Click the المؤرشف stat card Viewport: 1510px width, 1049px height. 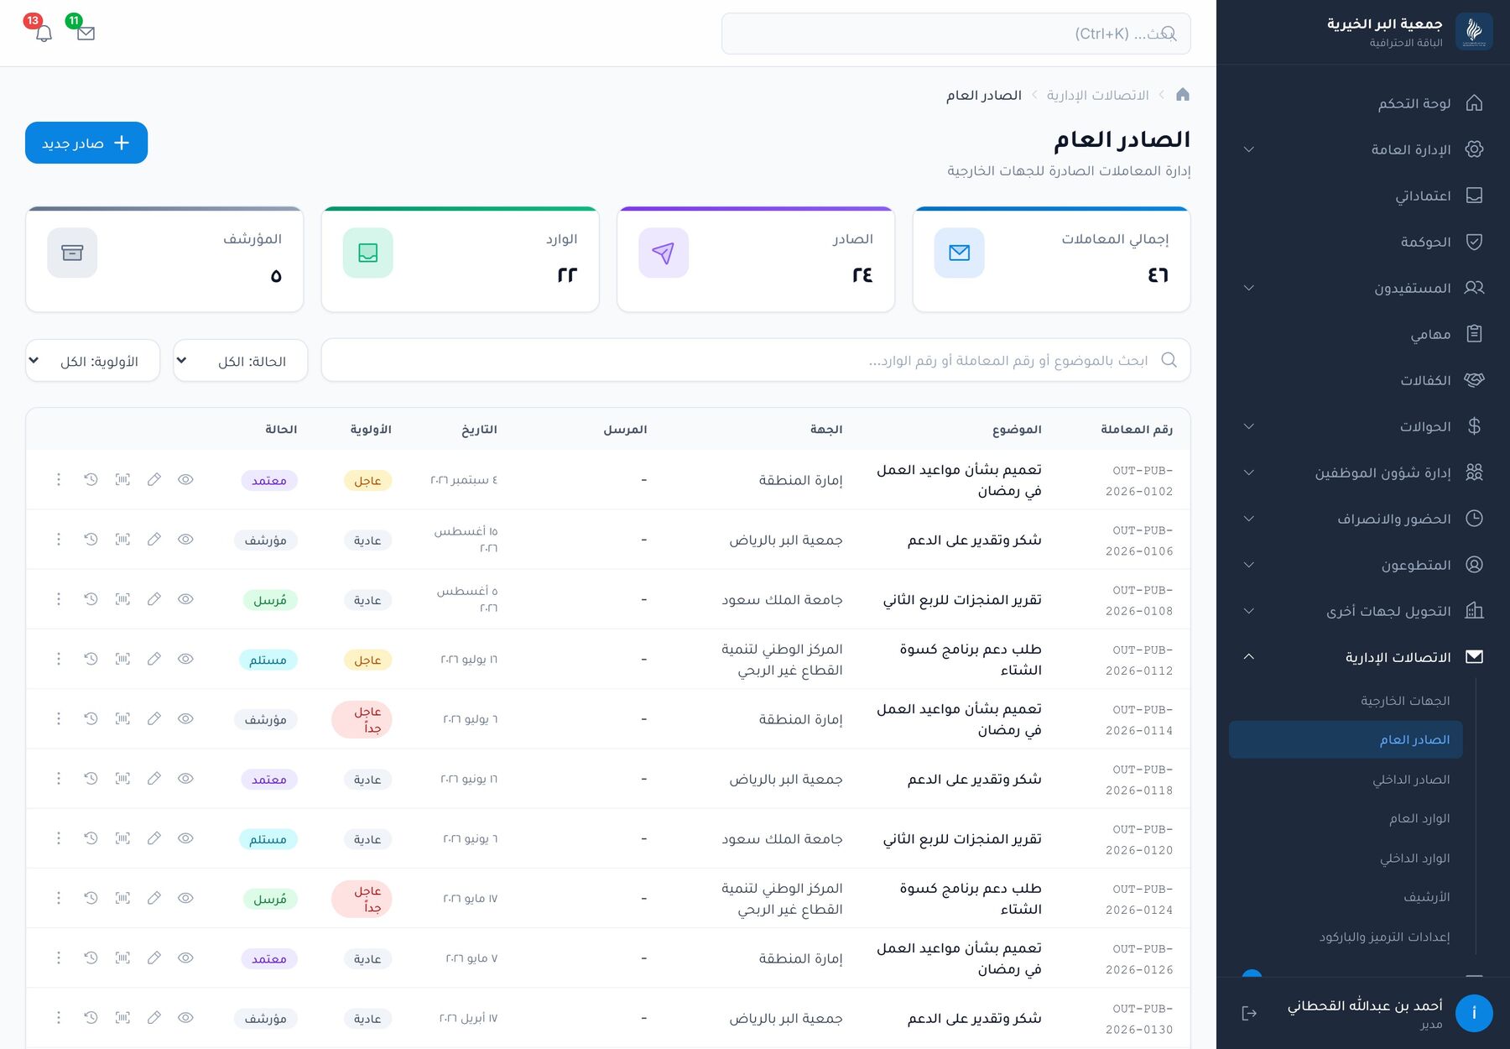(164, 259)
